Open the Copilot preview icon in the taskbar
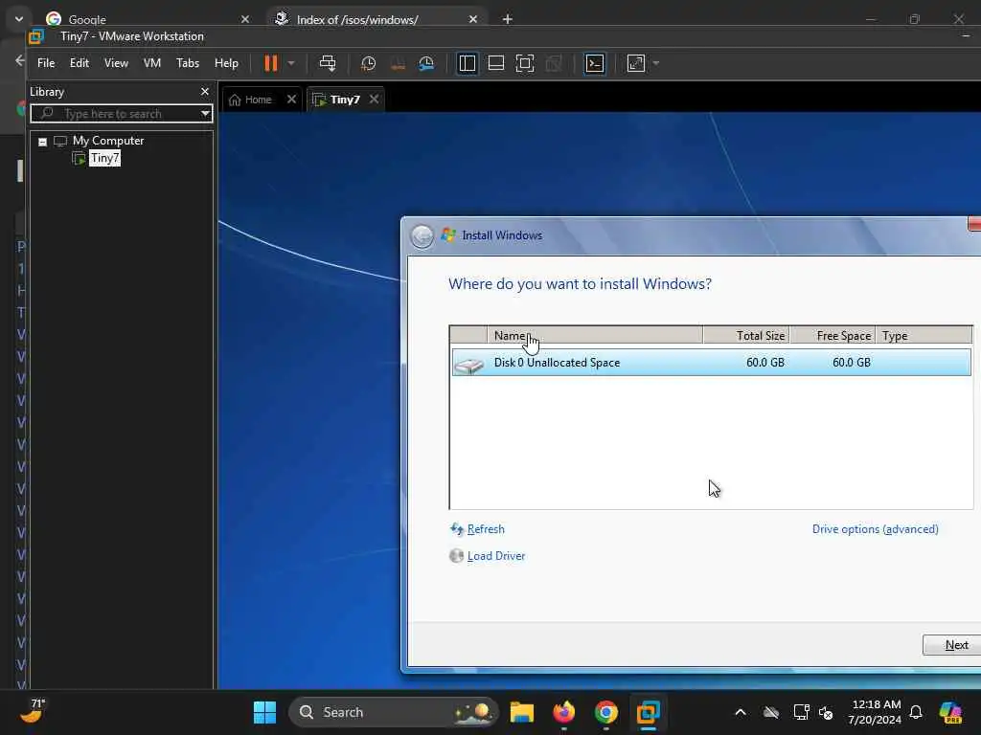The width and height of the screenshot is (981, 735). [x=950, y=712]
